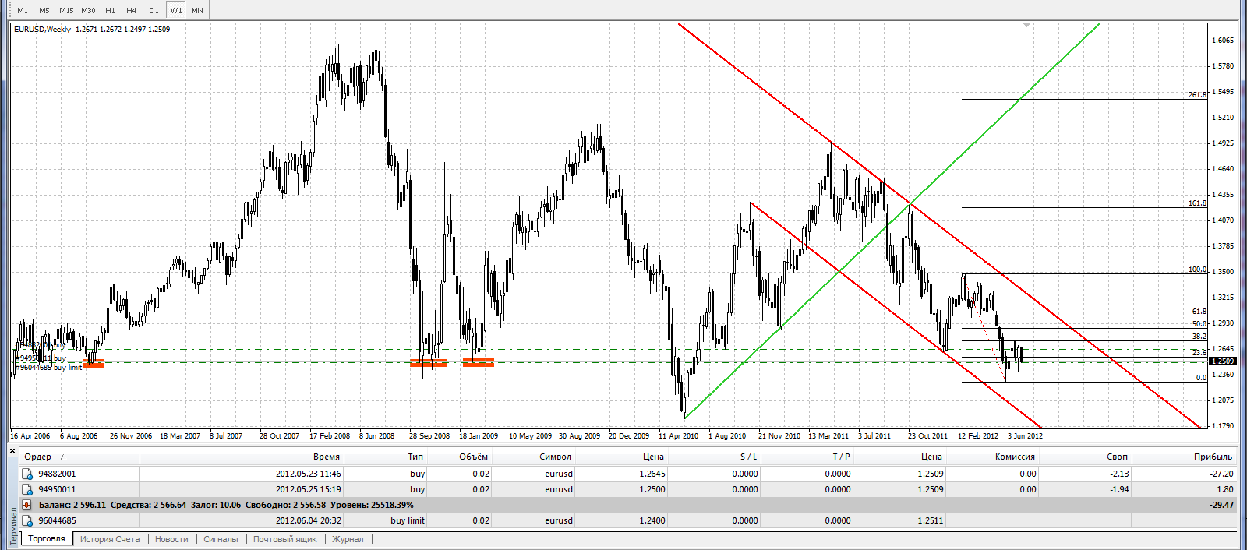
Task: Click the document icon of order 94882001
Action: 28,474
